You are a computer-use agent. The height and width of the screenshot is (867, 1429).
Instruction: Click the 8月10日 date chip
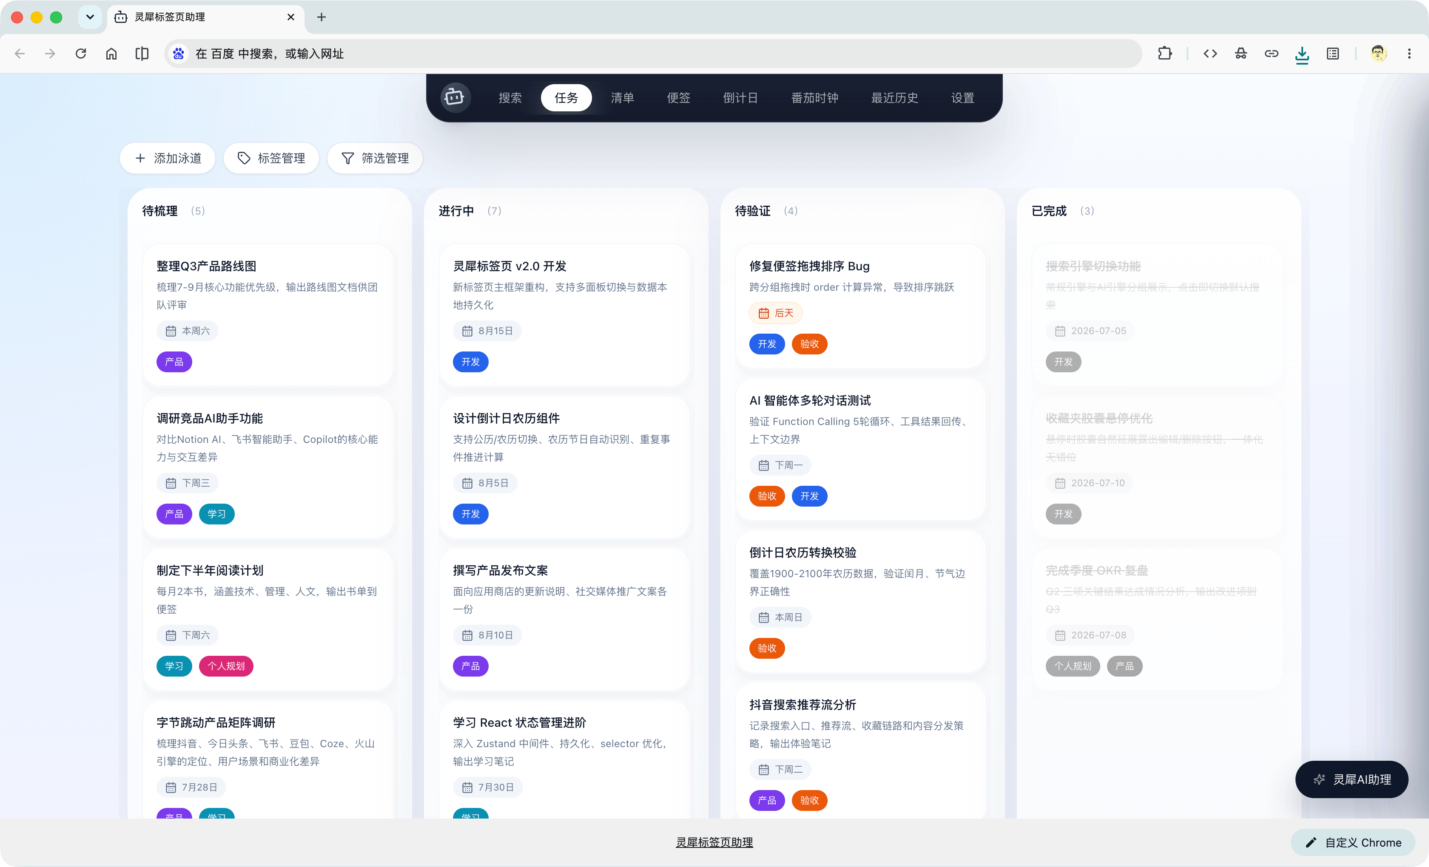tap(487, 635)
